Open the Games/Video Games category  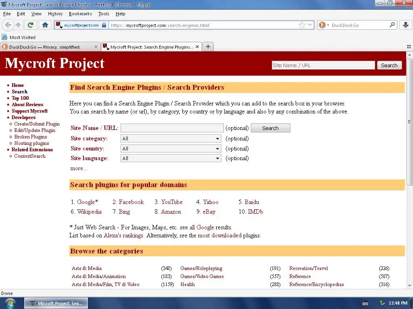(x=202, y=276)
